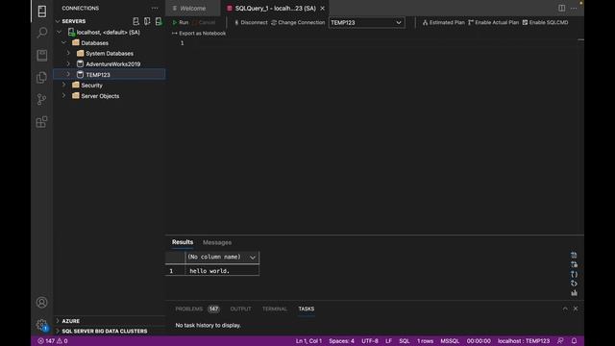Collapse the Databases folder
This screenshot has width=615, height=346.
pyautogui.click(x=64, y=42)
